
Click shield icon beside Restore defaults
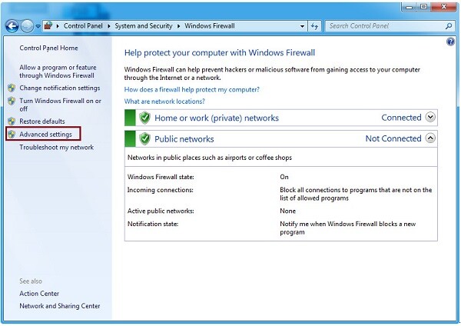tap(12, 121)
